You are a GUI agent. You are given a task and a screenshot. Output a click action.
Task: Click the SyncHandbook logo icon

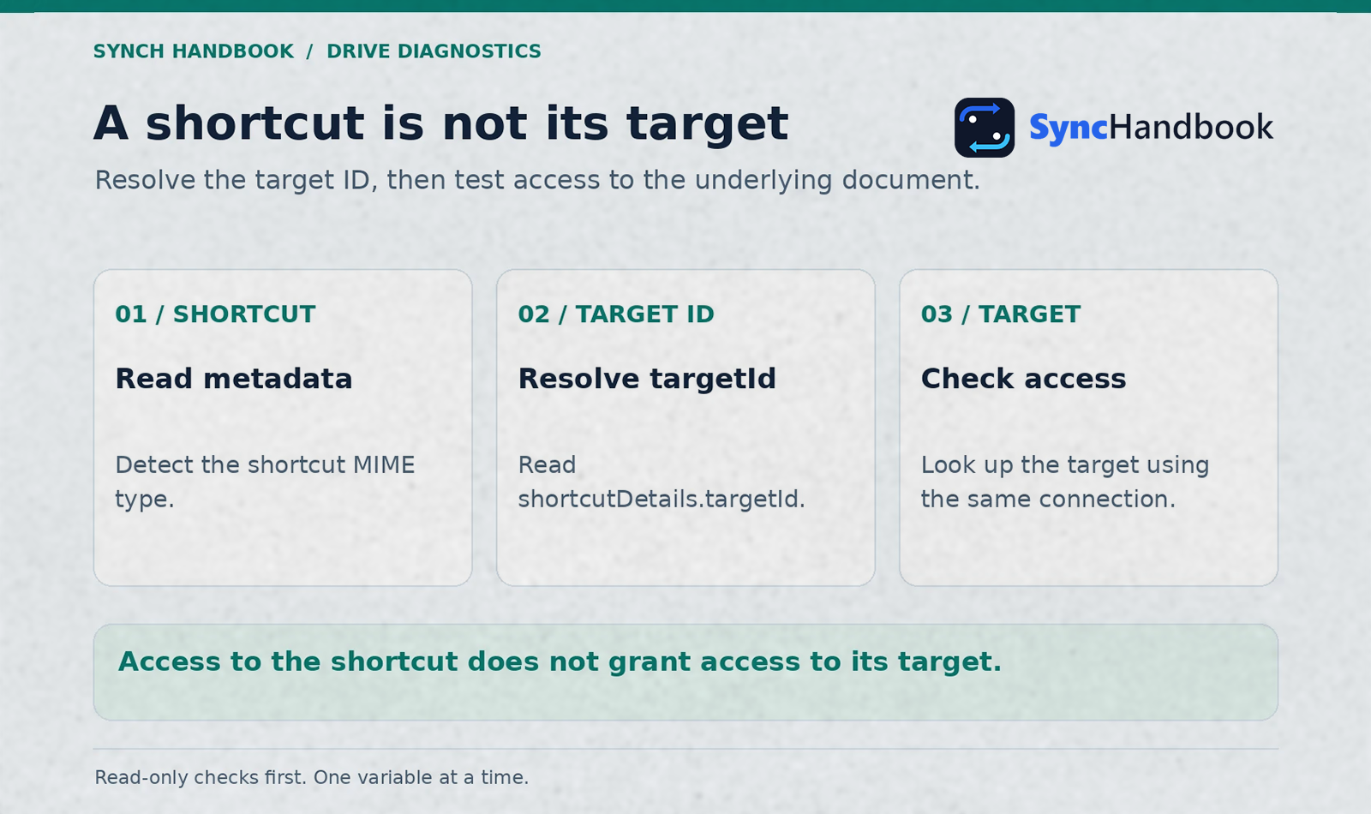[x=985, y=128]
